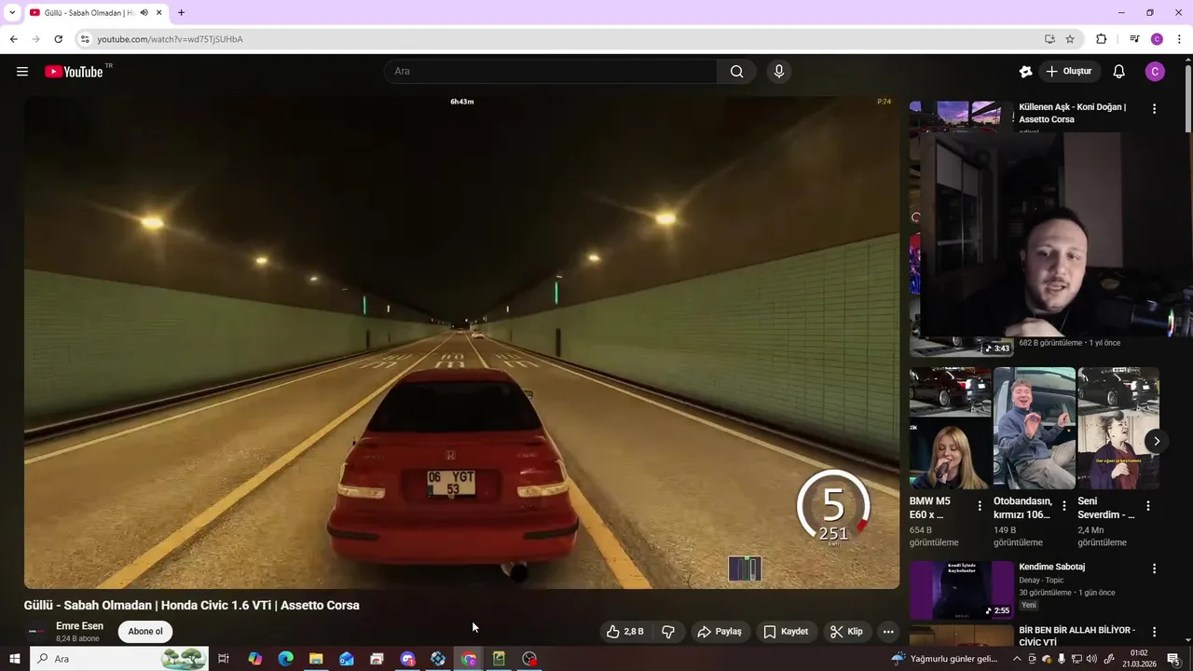Open the Seni Severdim short thumbnail
The height and width of the screenshot is (671, 1193).
click(1118, 428)
